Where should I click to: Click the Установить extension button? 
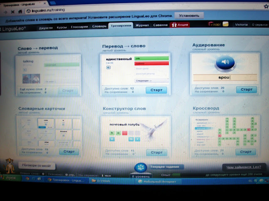pyautogui.click(x=189, y=16)
